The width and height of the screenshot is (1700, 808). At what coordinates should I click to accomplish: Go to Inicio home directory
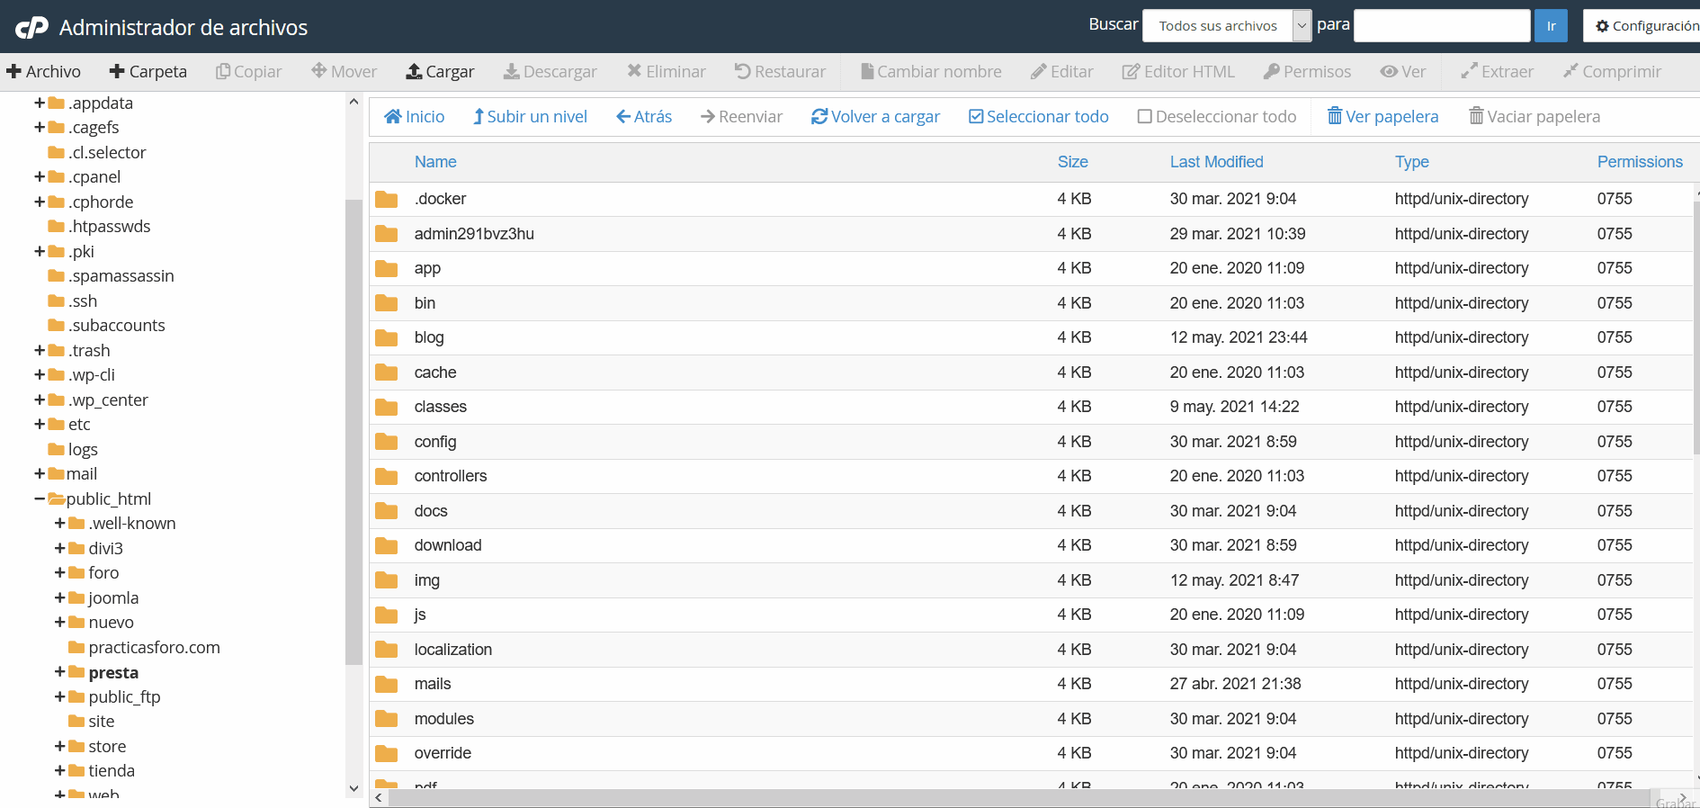coord(414,116)
